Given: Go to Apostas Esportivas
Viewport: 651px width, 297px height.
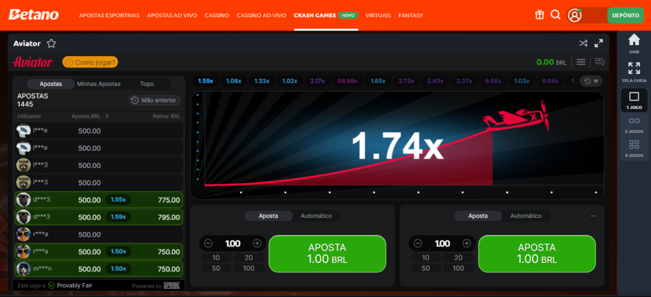Looking at the screenshot, I should pyautogui.click(x=109, y=15).
